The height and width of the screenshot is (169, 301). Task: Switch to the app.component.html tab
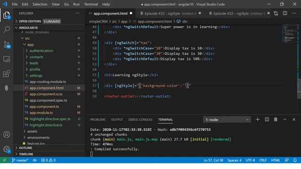tap(111, 14)
